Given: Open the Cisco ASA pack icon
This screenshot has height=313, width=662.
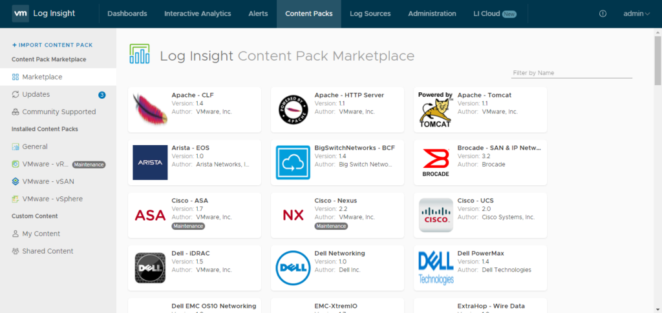Looking at the screenshot, I should coord(151,215).
